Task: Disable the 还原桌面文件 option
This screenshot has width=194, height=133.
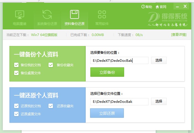Action: pos(16,114)
